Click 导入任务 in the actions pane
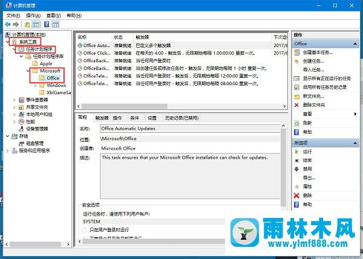 click(313, 70)
